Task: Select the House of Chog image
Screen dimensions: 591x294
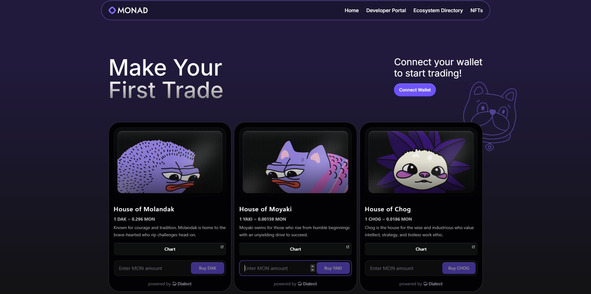Action: coord(421,162)
